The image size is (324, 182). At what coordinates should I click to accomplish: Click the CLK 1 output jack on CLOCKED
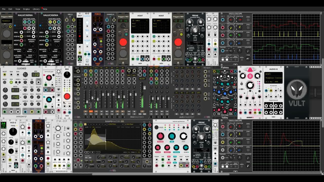(25, 111)
